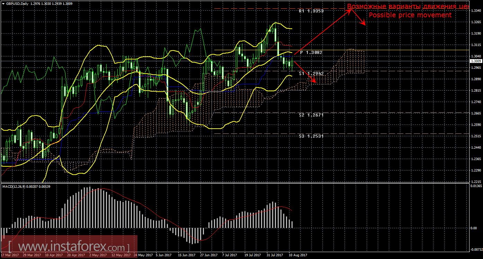This screenshot has width=483, height=259.
Task: Select the S3 1.2531 support label
Action: (311, 136)
